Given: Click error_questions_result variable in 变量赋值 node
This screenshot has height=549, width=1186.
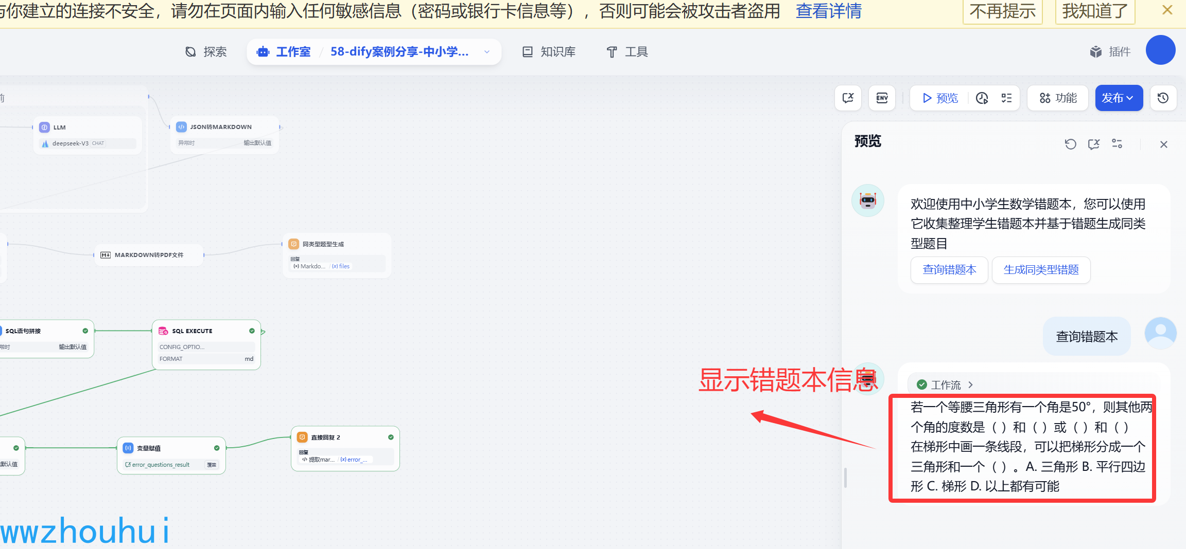Looking at the screenshot, I should tap(158, 465).
